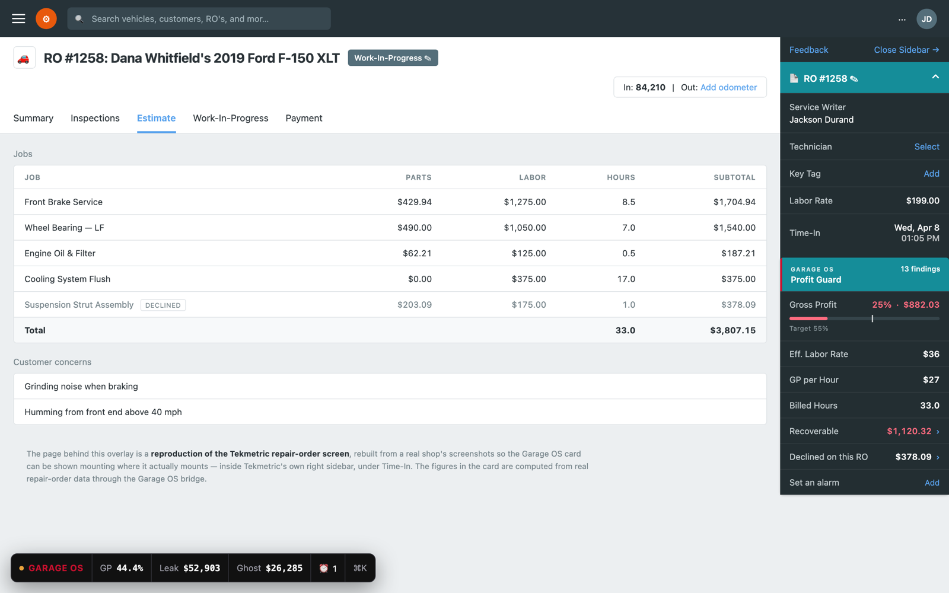This screenshot has width=949, height=593.
Task: Open the Work-In-Progress tab
Action: pos(231,118)
